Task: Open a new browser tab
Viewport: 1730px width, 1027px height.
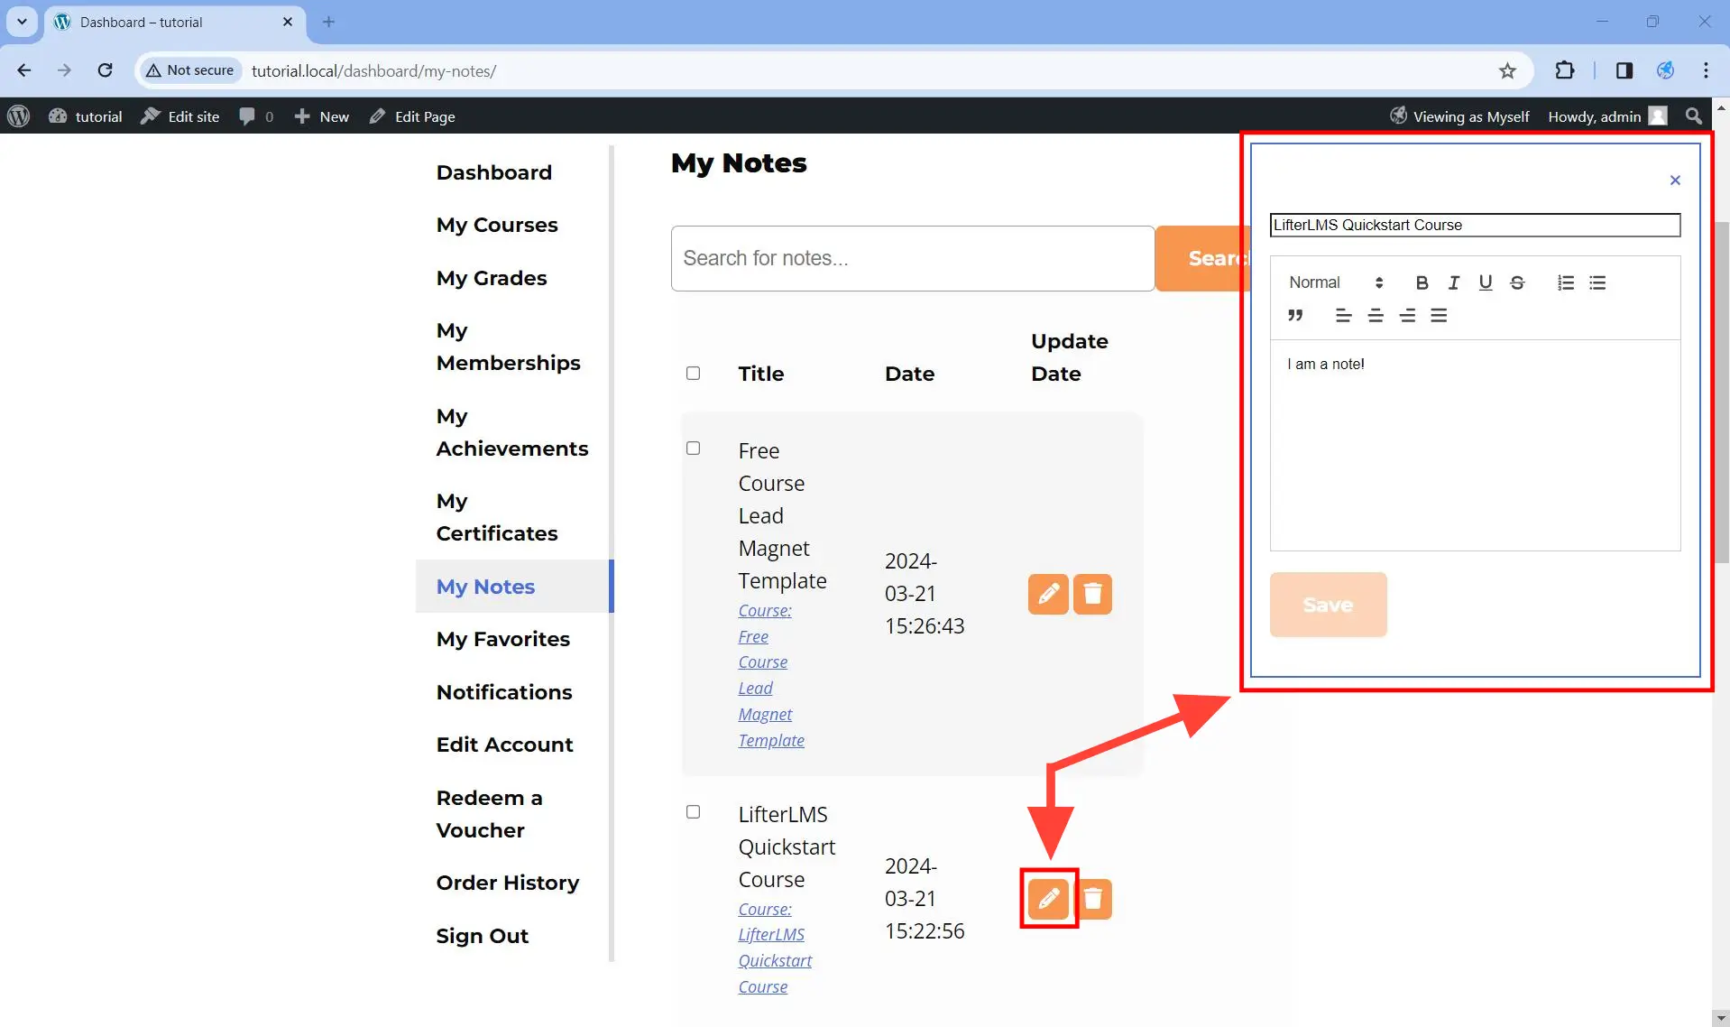Action: tap(328, 22)
